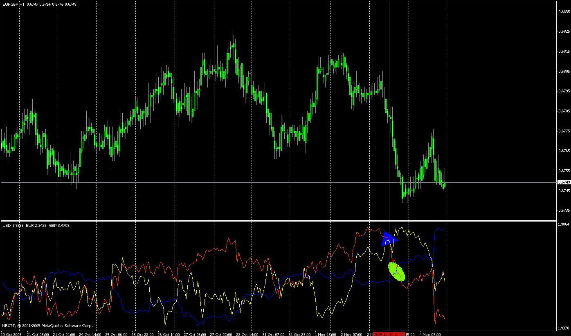571x336 pixels.
Task: Click the 21 Oct 21:00 time label
Action: [64, 334]
